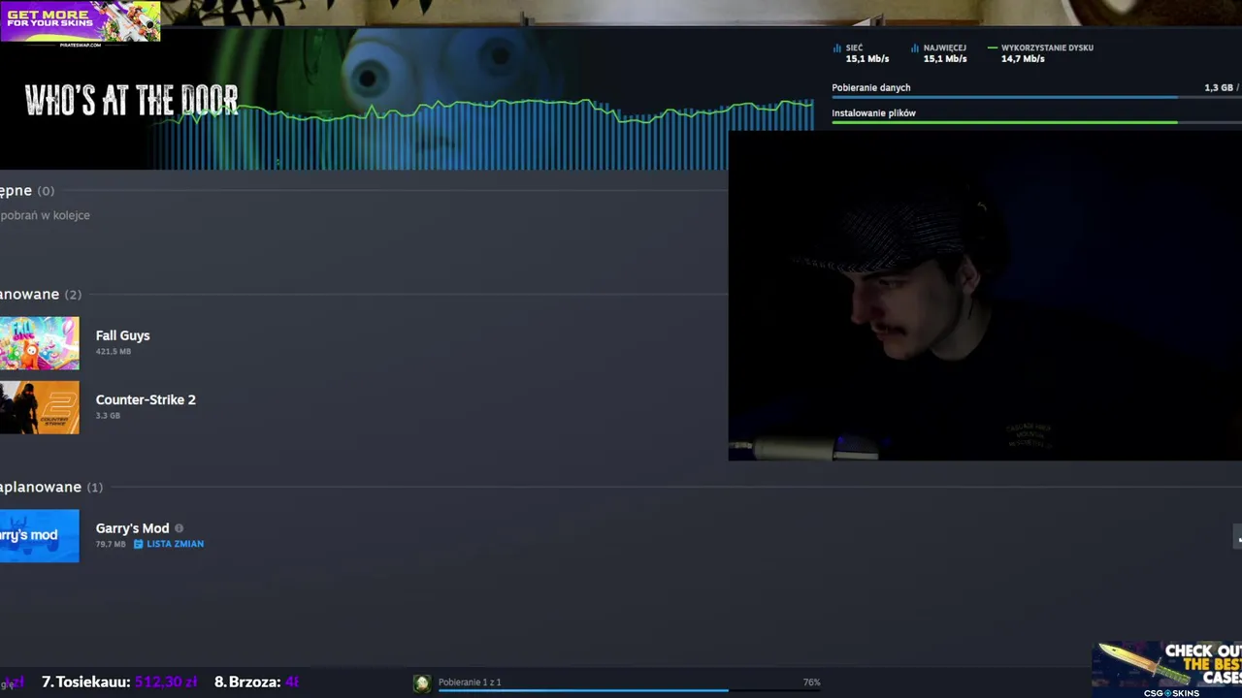Image resolution: width=1242 pixels, height=698 pixels.
Task: Select the Garry's Mod title text
Action: [132, 528]
